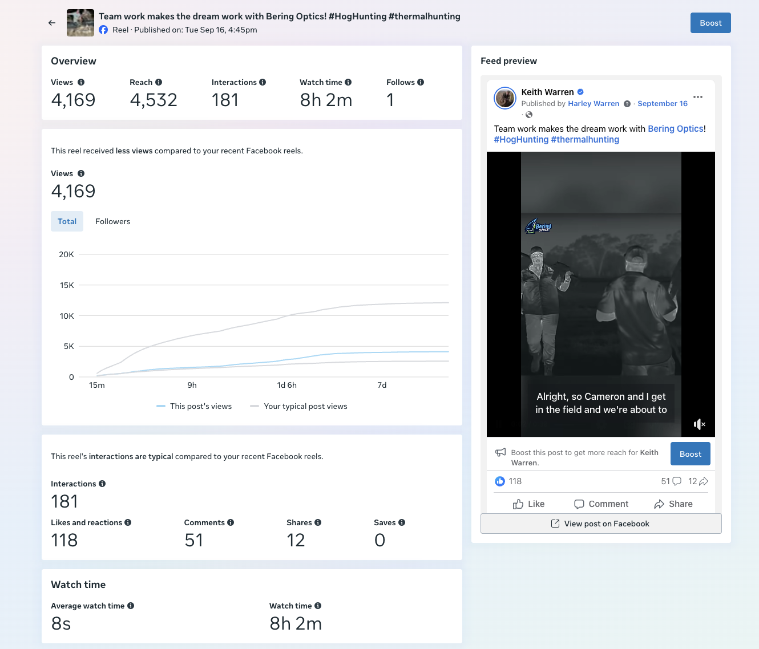Unmute the reel with the speaker icon
The image size is (759, 649).
pos(699,424)
